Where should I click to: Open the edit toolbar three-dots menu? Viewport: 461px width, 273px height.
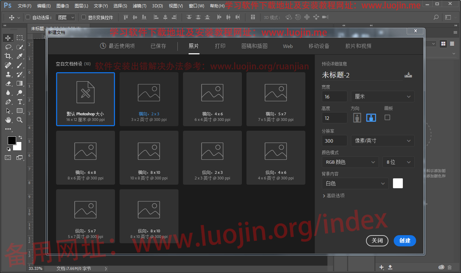coord(8,129)
